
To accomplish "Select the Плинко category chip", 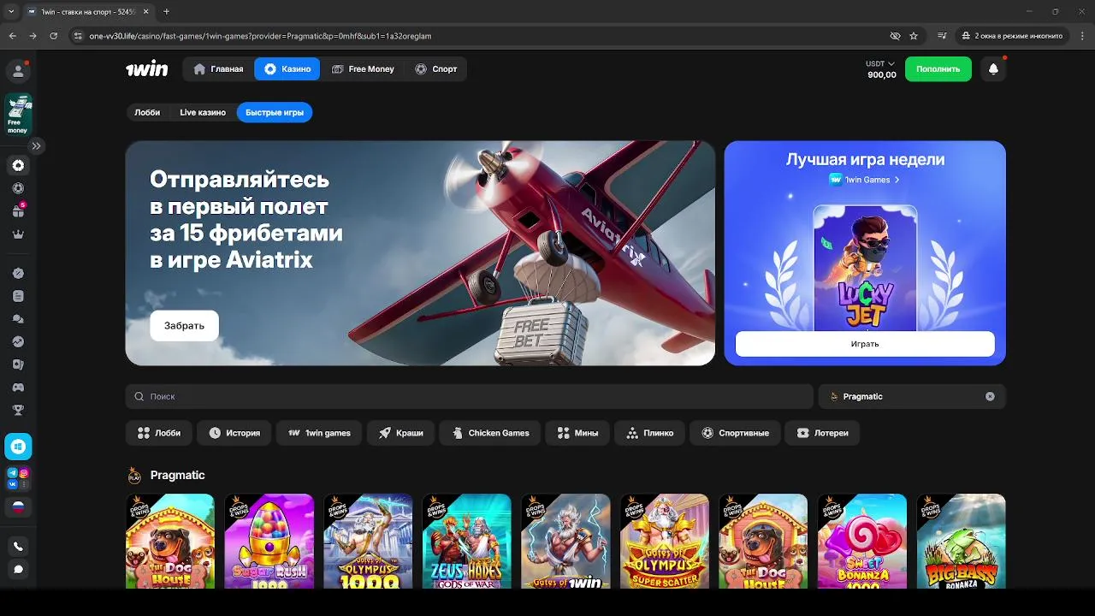I will tap(650, 433).
